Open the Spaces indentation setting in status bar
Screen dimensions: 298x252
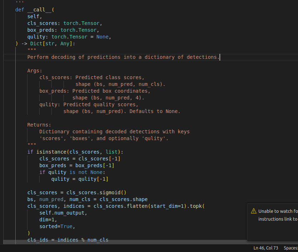290,248
